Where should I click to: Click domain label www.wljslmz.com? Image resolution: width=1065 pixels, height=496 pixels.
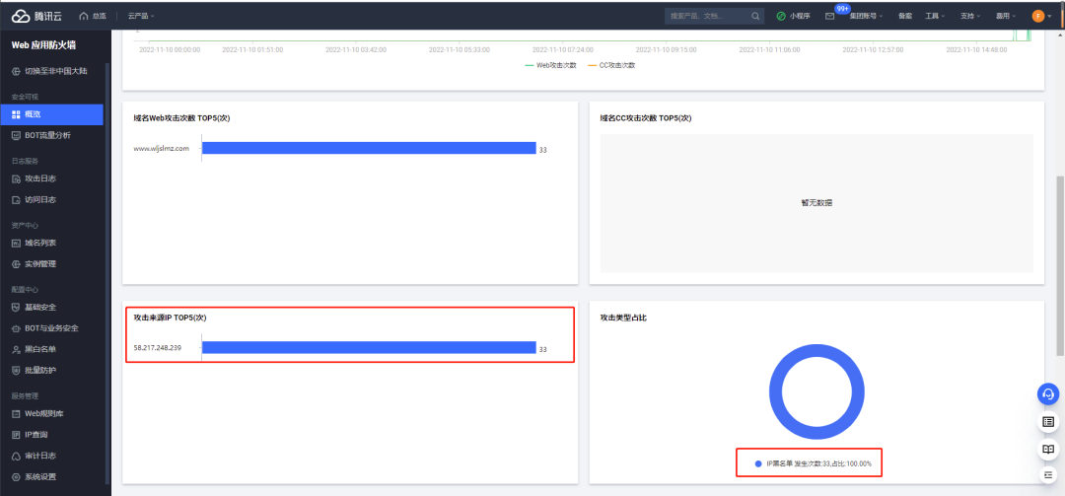click(161, 148)
